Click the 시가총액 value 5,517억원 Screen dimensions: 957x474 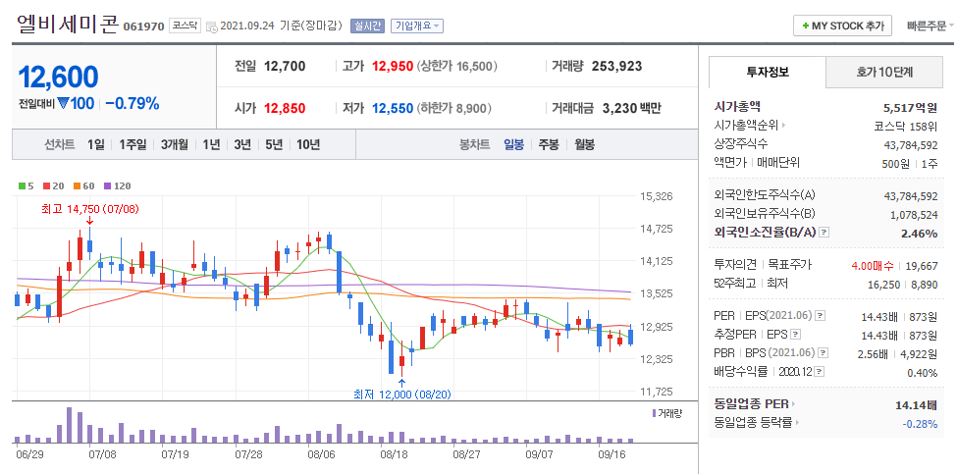[x=910, y=108]
